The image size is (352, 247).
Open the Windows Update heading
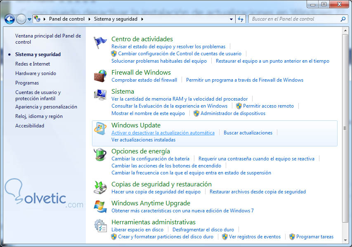click(136, 125)
